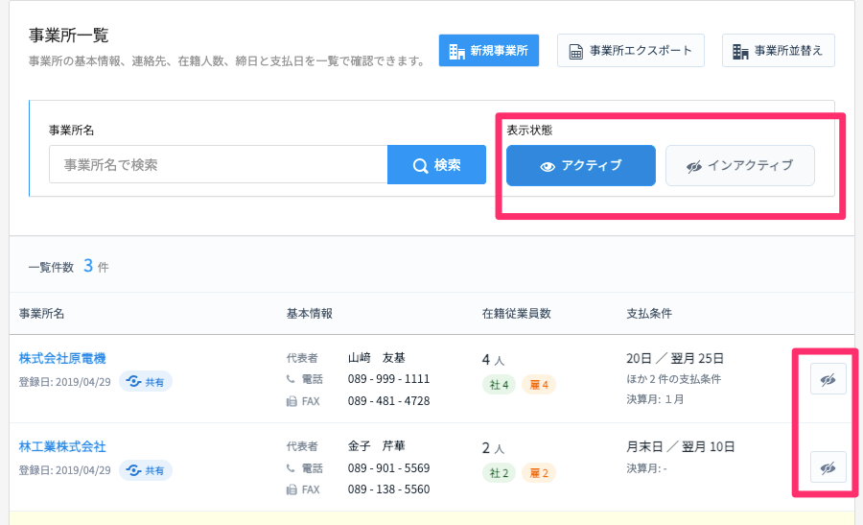Open the 株式会社原電機 office link
Viewport: 863px width, 525px height.
pos(62,358)
